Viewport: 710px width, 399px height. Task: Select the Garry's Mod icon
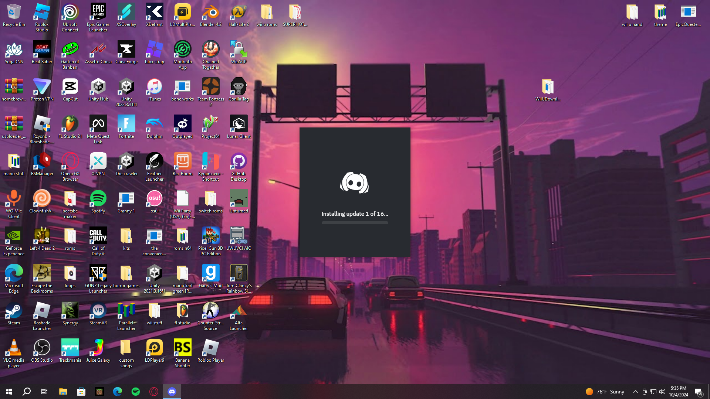pos(211,277)
